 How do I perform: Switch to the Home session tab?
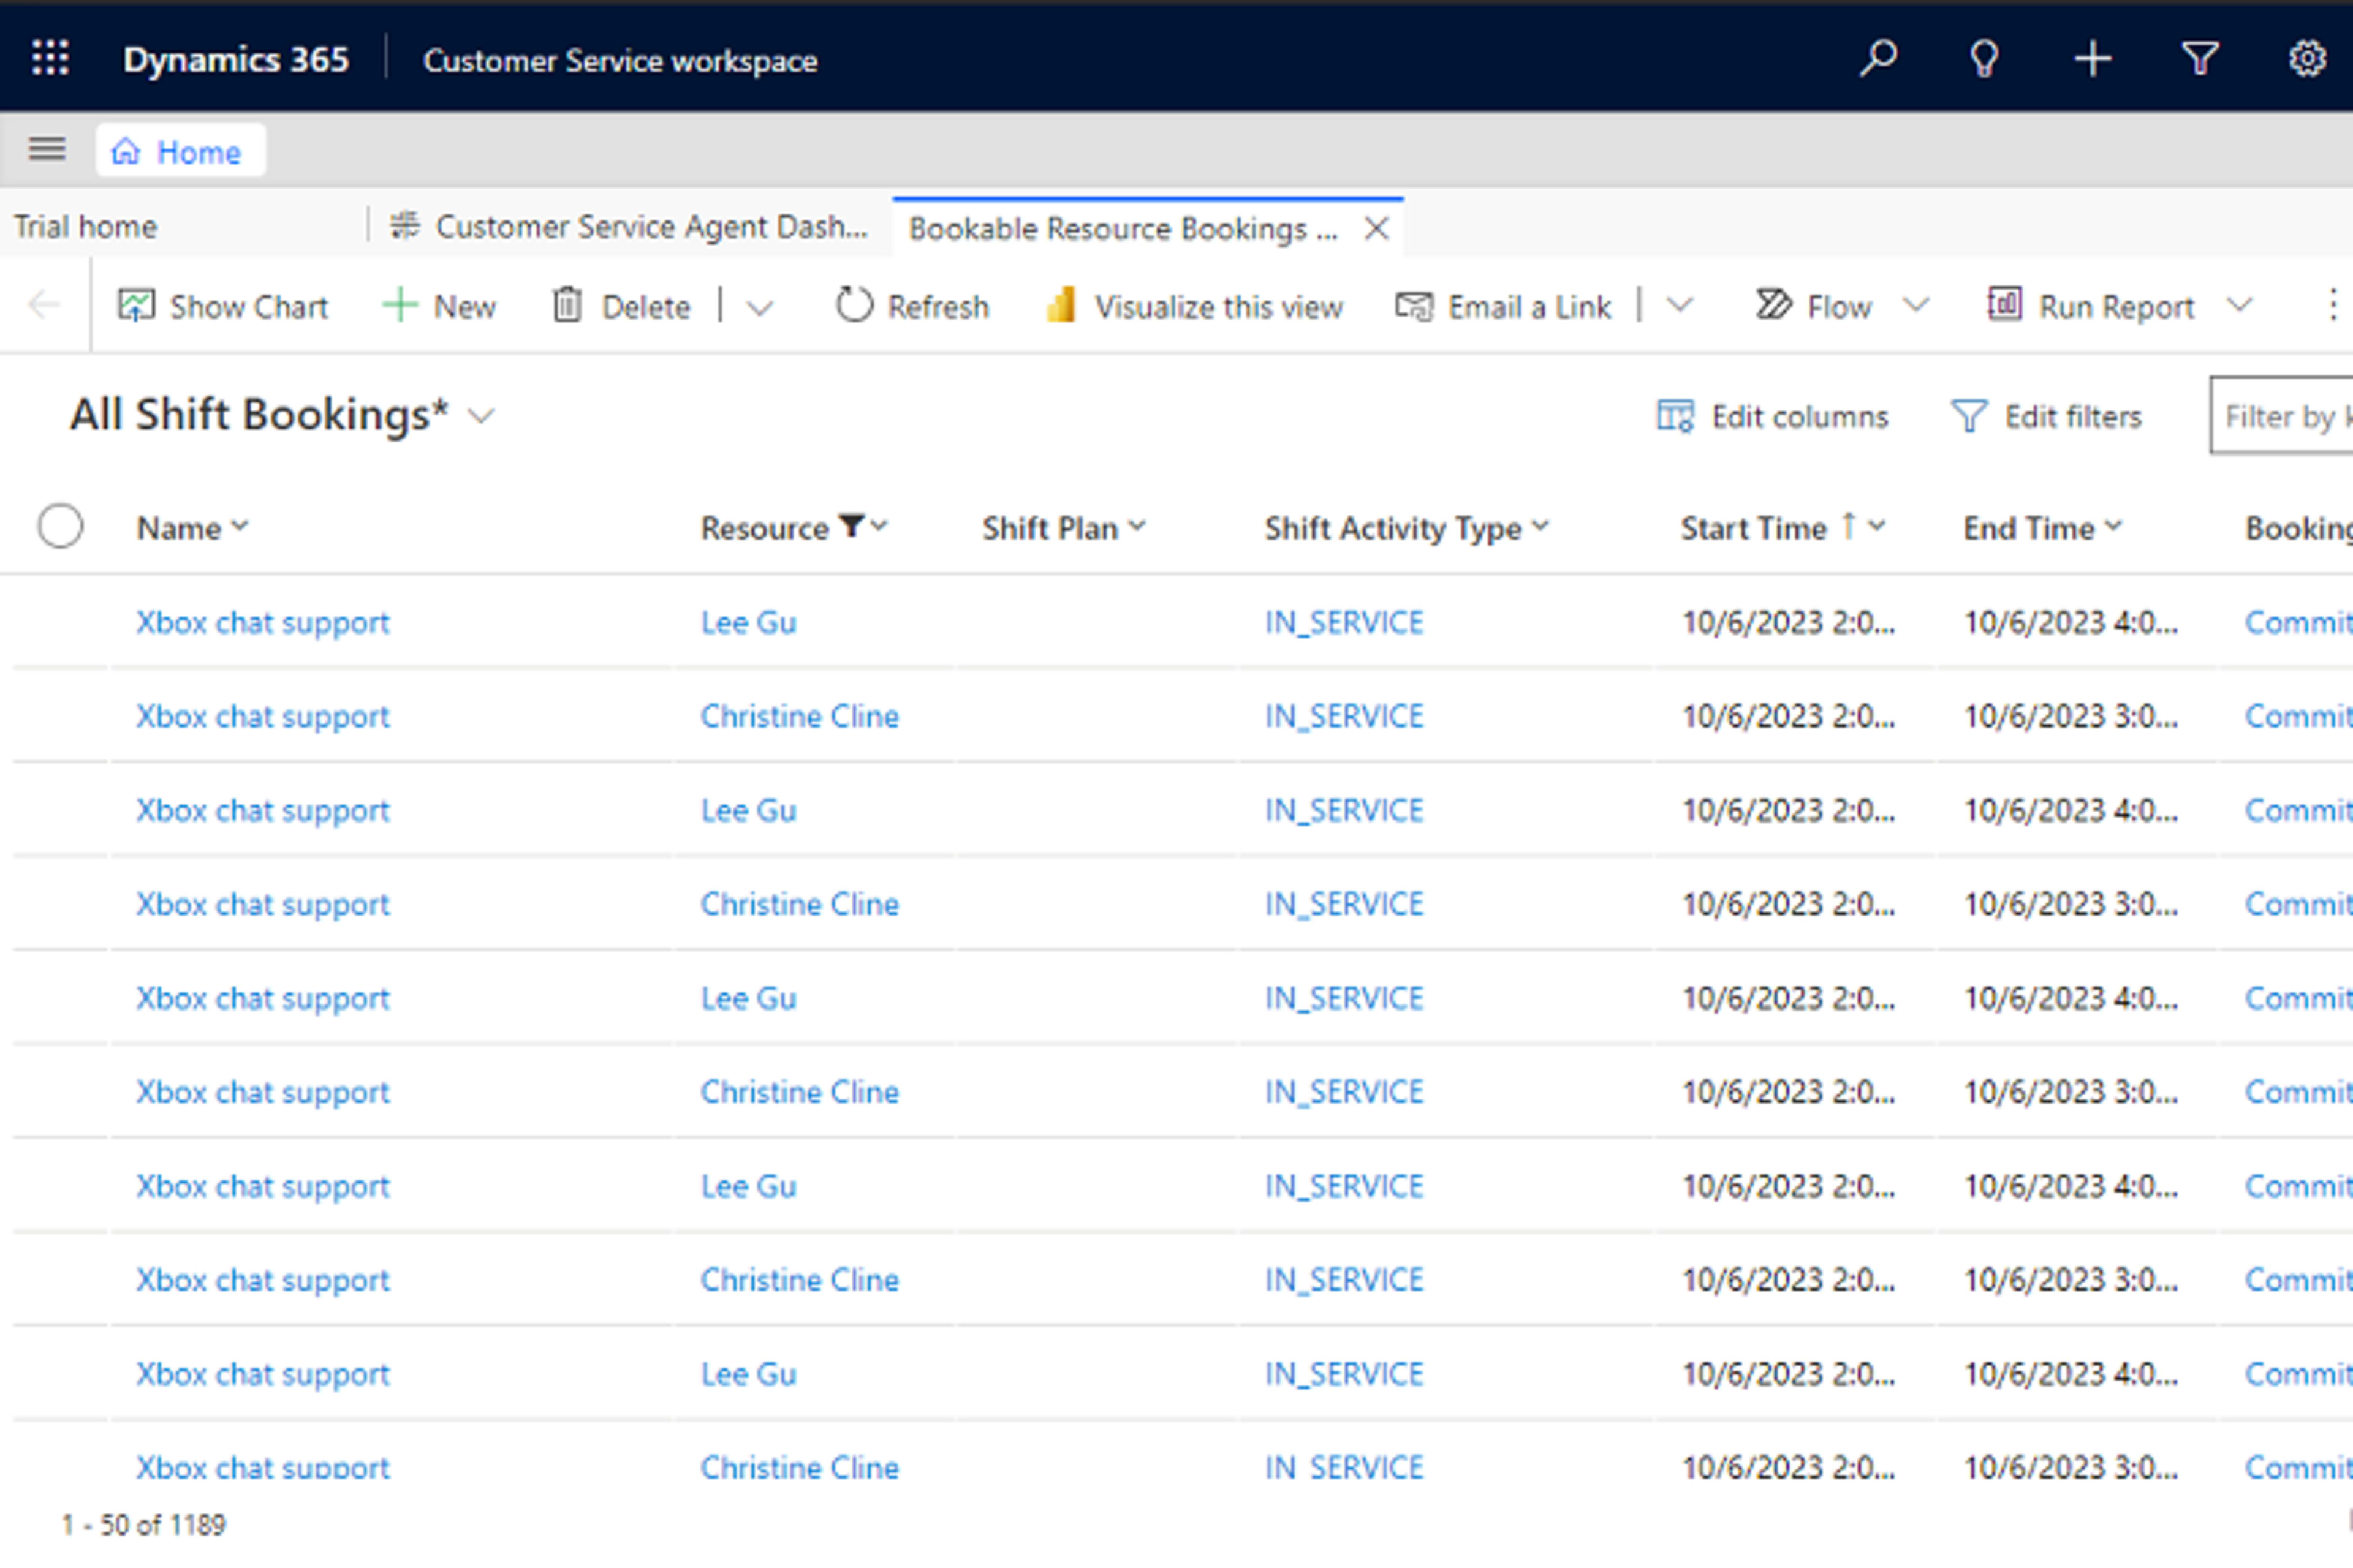pyautogui.click(x=180, y=151)
